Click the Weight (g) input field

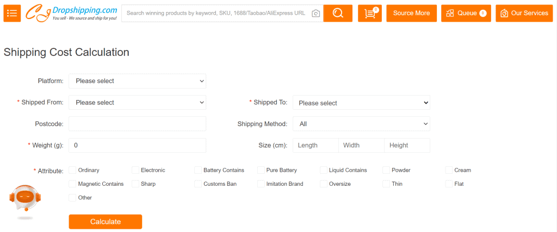[x=138, y=146]
